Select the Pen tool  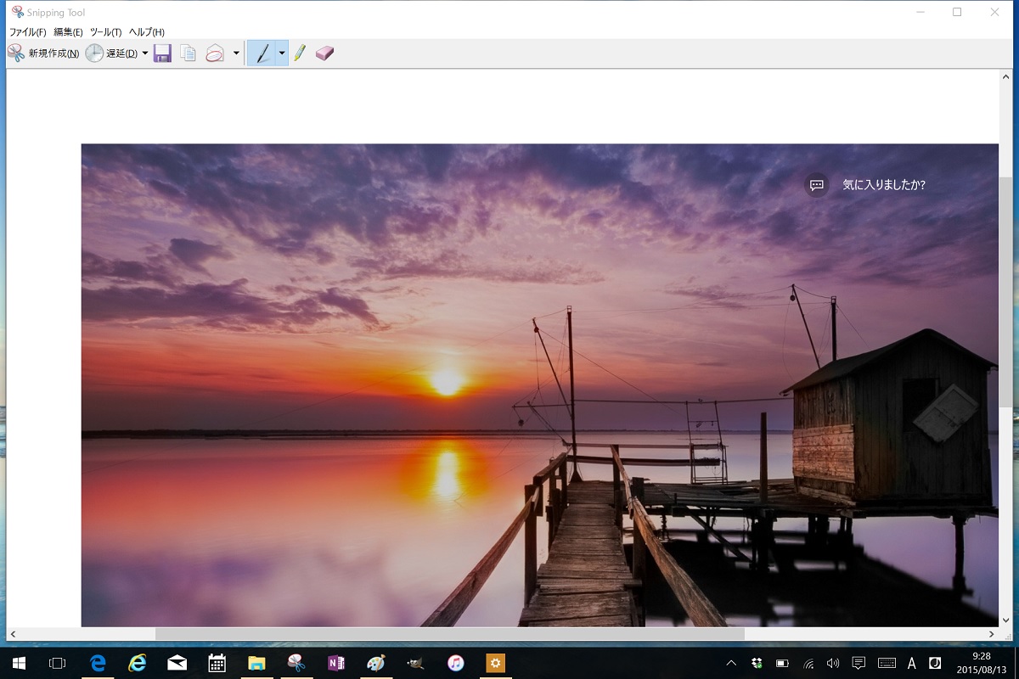click(x=262, y=53)
